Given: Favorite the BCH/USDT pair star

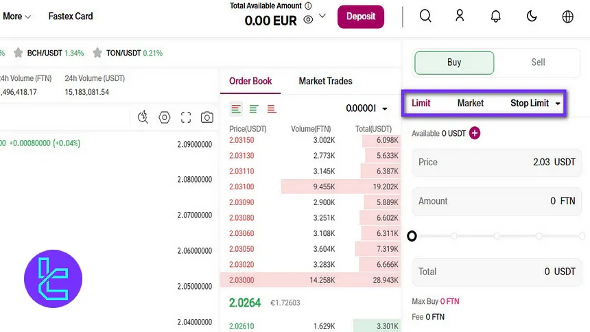Looking at the screenshot, I should coord(18,53).
